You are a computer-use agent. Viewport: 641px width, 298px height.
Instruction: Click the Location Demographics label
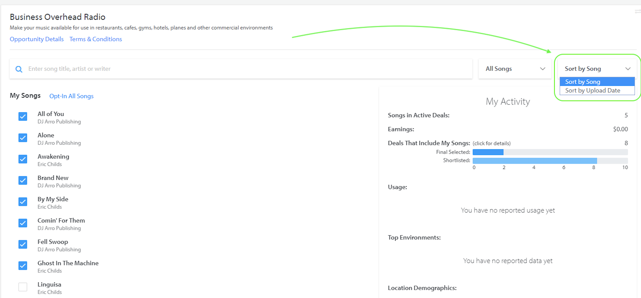click(422, 288)
